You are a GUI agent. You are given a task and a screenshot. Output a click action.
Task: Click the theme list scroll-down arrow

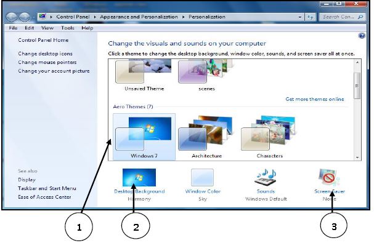pos(357,157)
